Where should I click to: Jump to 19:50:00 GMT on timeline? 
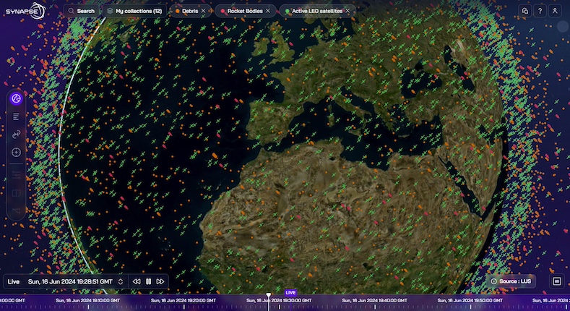point(470,301)
